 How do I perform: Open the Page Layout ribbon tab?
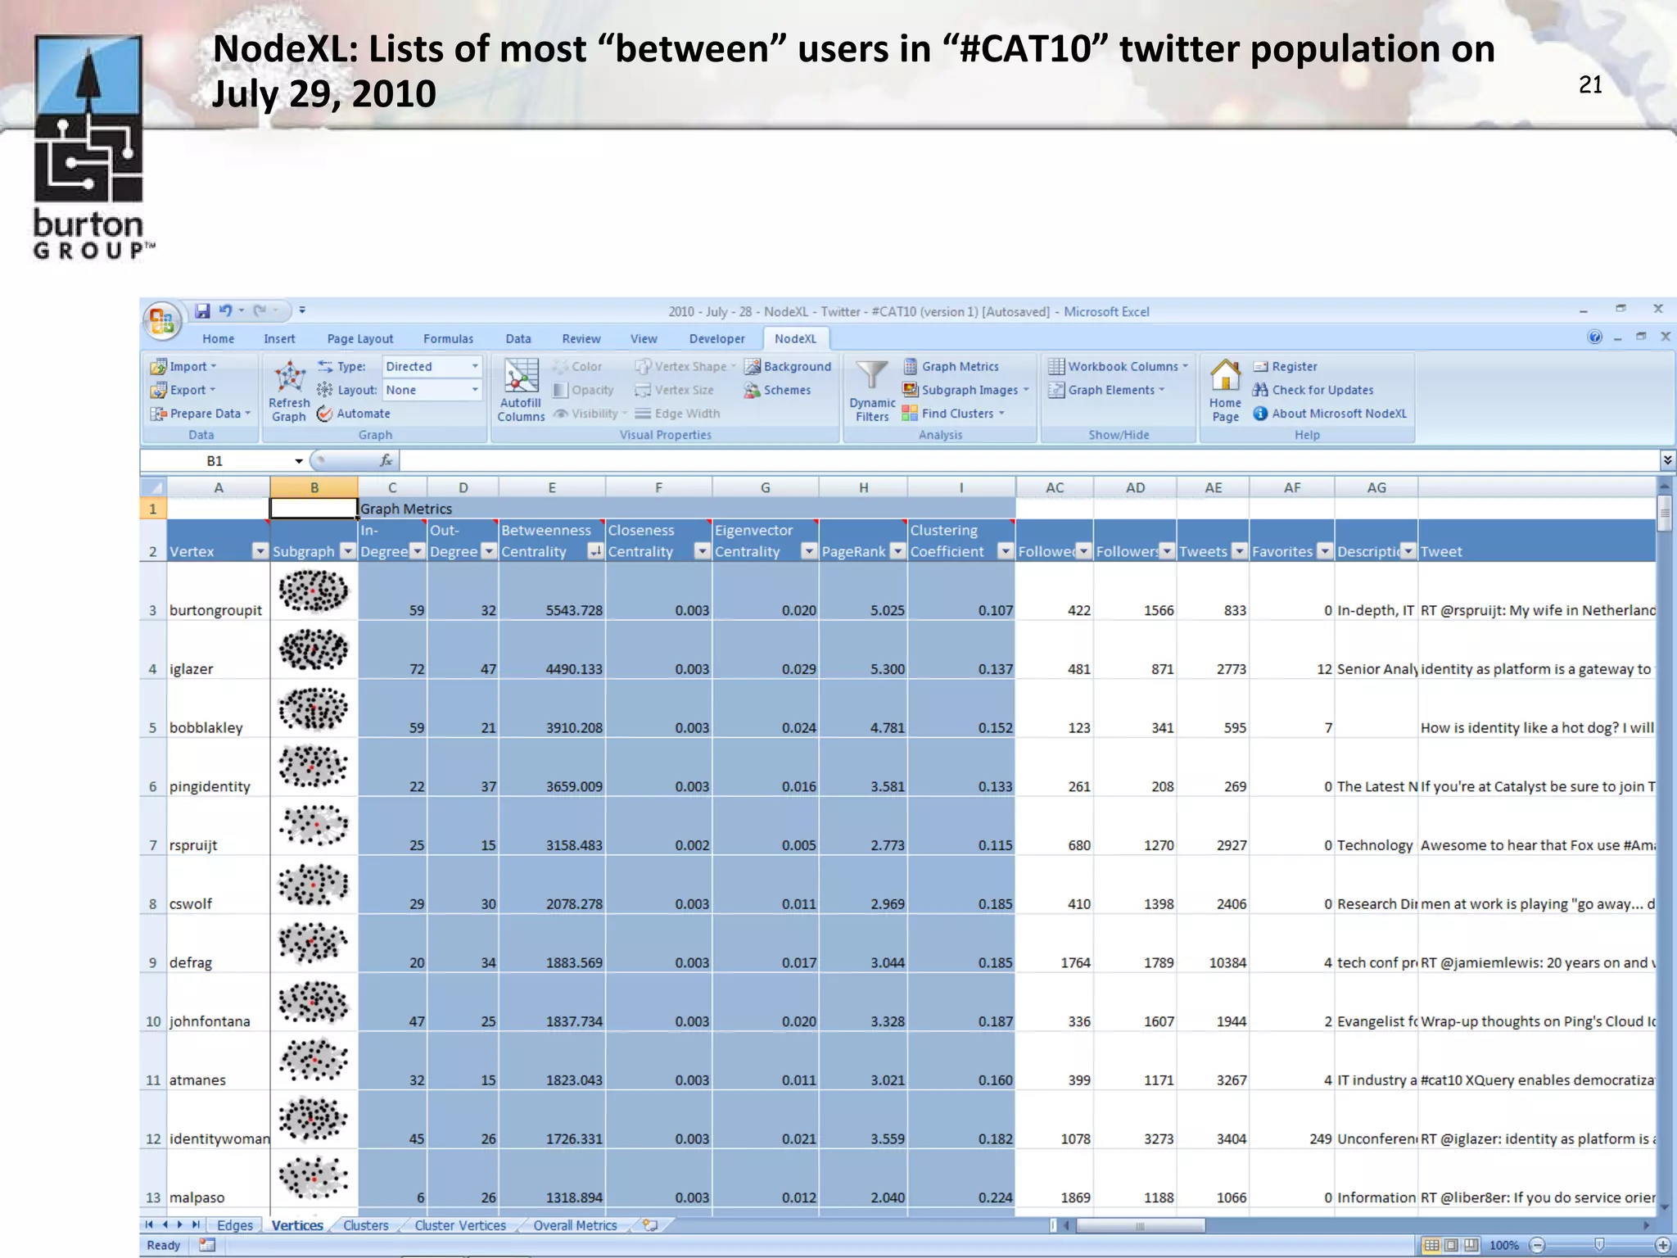point(360,338)
